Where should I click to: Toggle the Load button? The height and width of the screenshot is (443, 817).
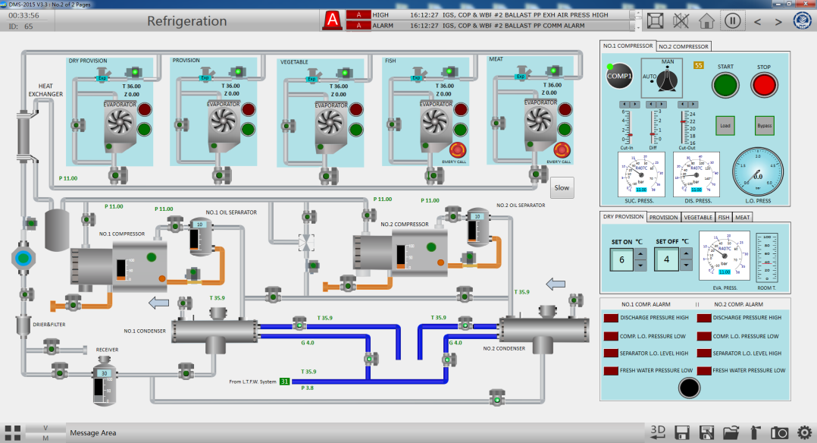pos(725,126)
